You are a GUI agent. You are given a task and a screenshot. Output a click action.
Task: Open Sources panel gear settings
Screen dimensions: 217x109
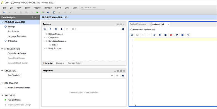coord(123,29)
